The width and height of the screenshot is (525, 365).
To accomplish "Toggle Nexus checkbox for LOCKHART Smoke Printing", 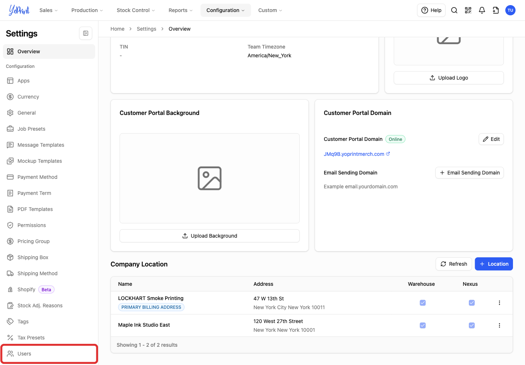I will click(471, 303).
